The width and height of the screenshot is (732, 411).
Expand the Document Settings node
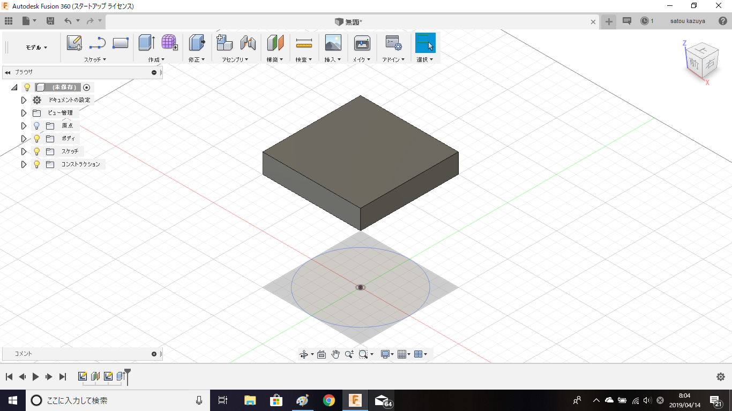tap(24, 100)
